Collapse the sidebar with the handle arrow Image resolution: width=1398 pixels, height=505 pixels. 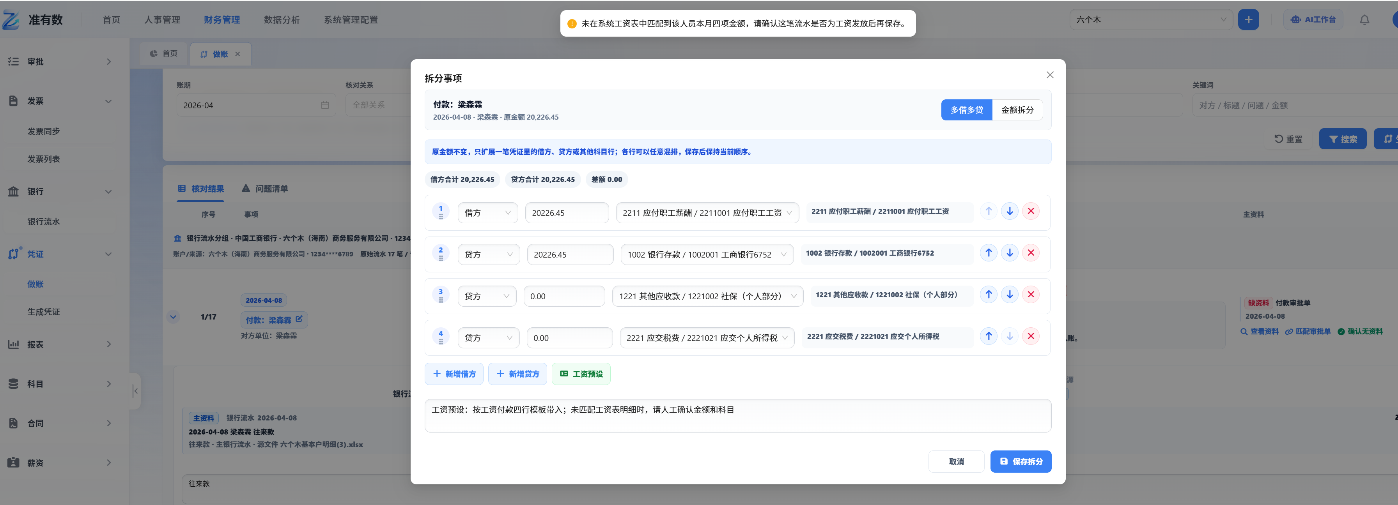[136, 390]
